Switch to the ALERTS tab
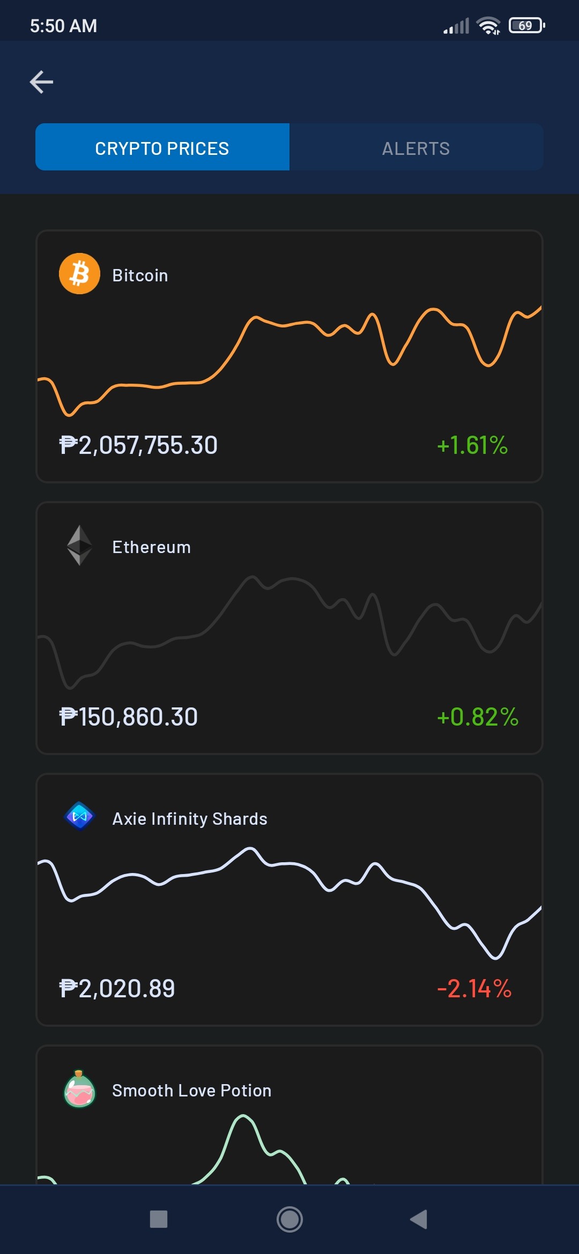Viewport: 579px width, 1254px height. pos(417,147)
